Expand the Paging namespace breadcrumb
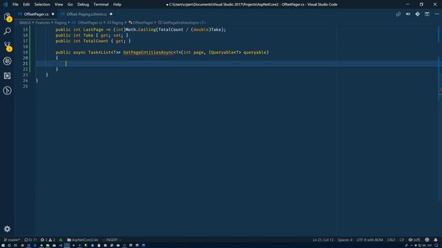 tap(115, 23)
